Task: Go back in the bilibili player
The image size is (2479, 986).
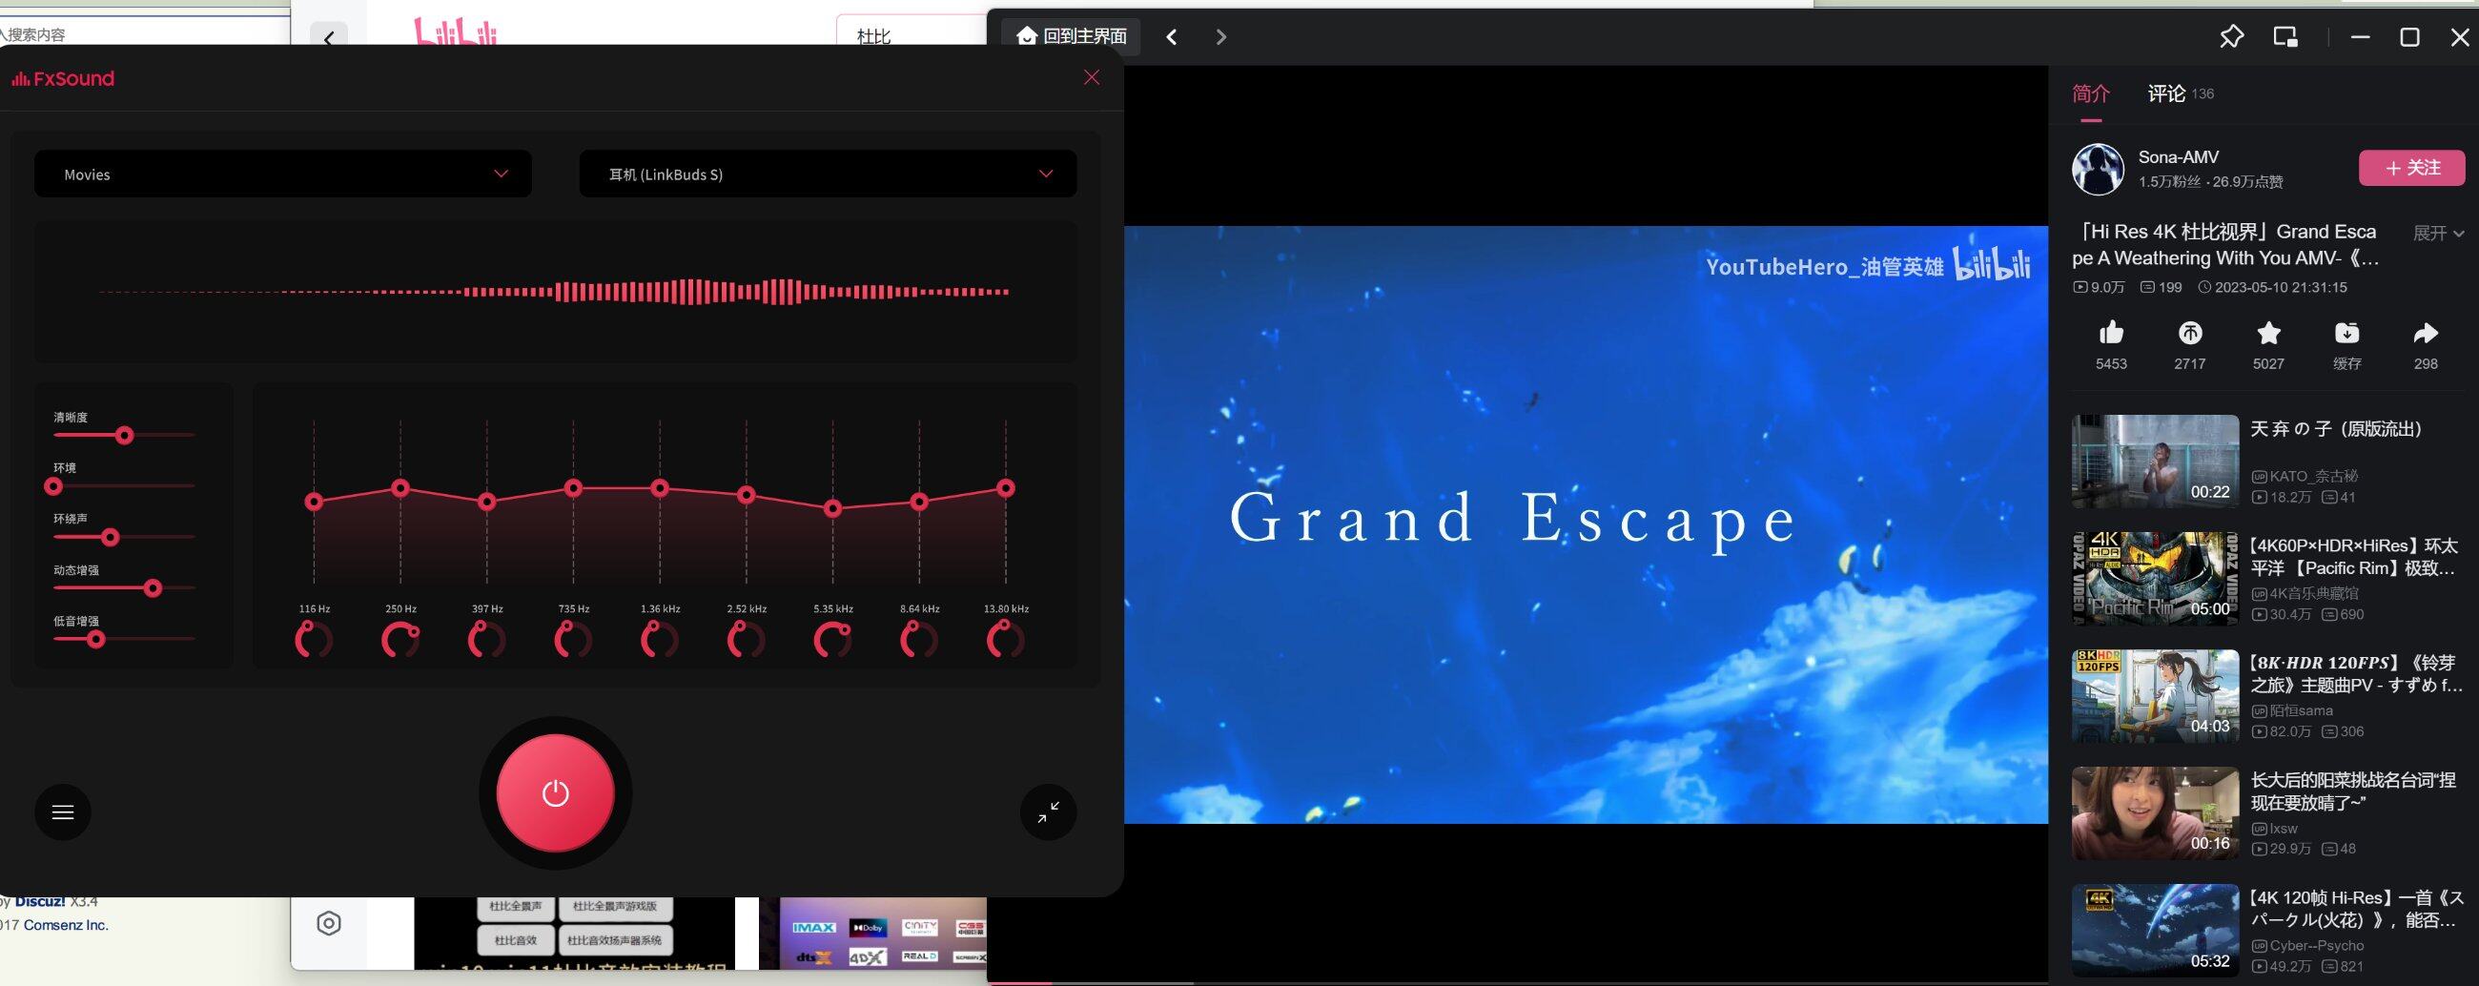Action: coord(1171,36)
